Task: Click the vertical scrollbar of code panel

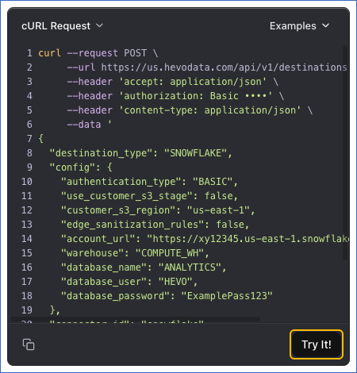Action: 345,152
